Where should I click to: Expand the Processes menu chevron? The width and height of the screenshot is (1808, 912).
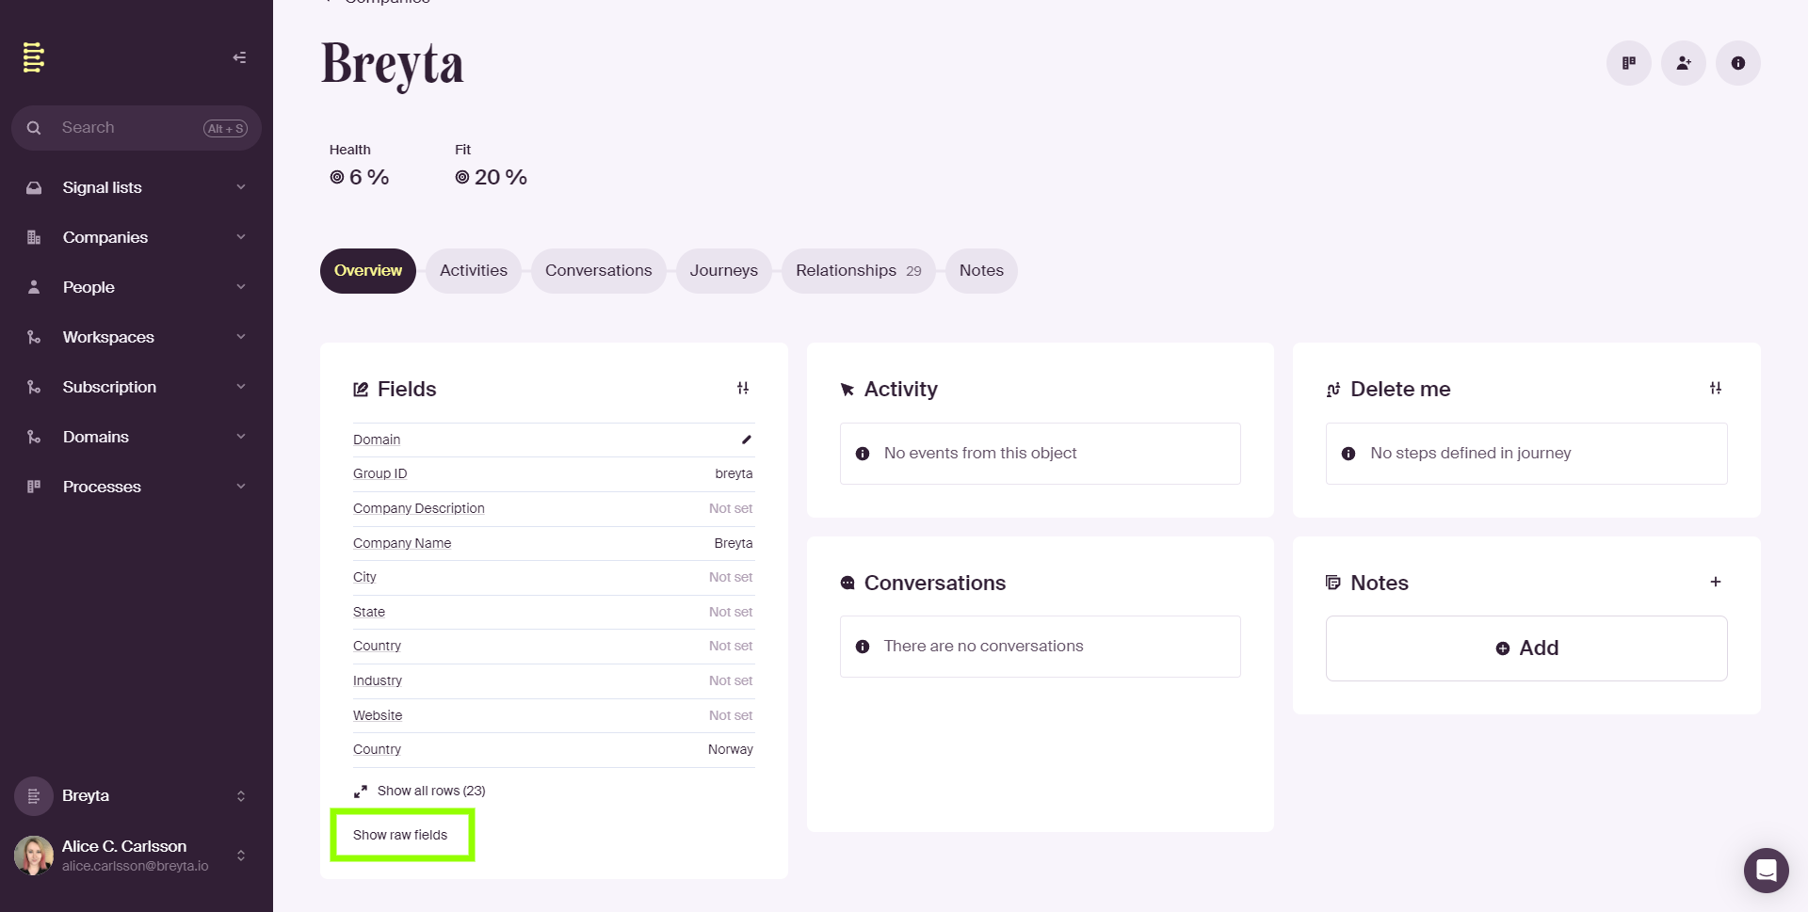pyautogui.click(x=241, y=487)
